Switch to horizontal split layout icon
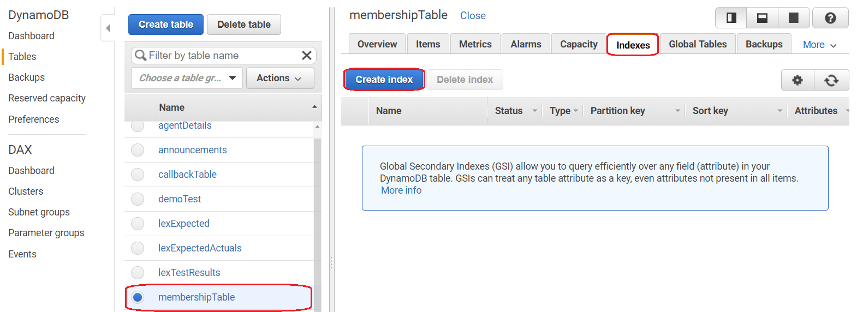The image size is (857, 312). click(762, 18)
